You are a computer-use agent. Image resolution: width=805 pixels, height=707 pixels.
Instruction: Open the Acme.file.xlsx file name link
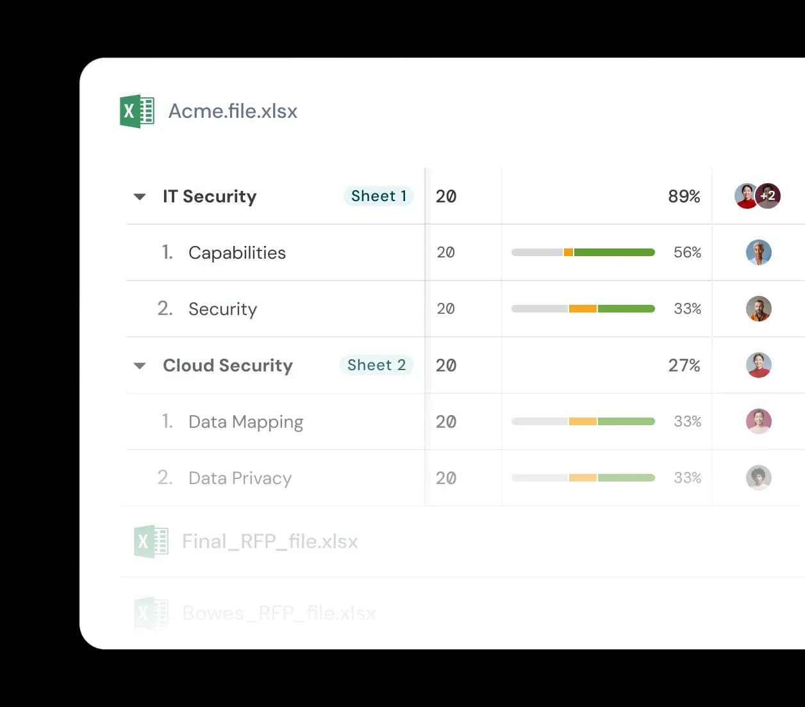coord(233,111)
